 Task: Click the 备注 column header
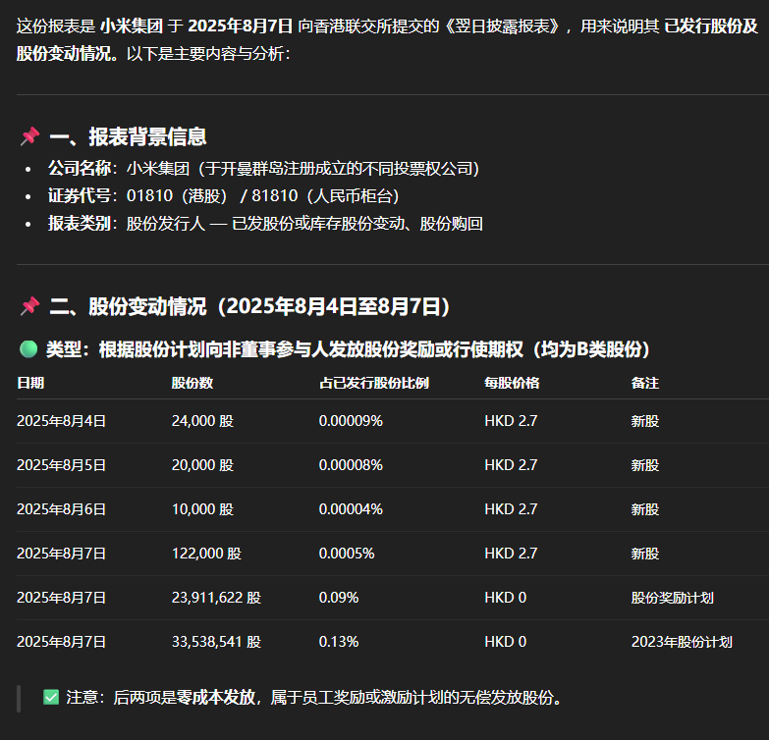pos(645,383)
